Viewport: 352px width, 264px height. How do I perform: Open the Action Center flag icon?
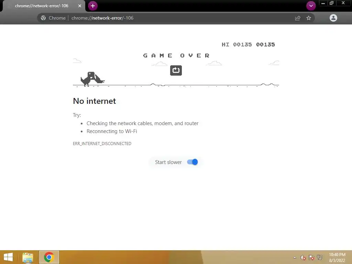[x=311, y=257]
